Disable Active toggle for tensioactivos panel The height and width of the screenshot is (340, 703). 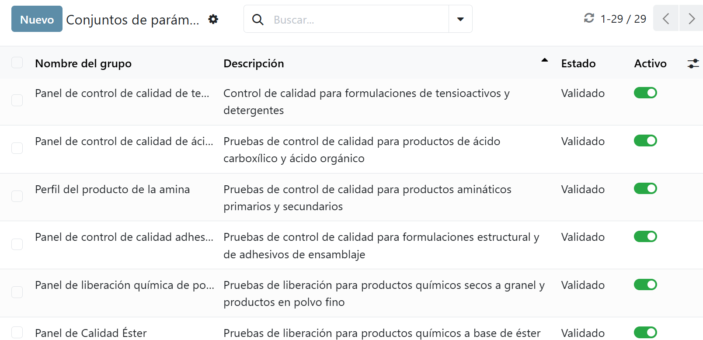pyautogui.click(x=645, y=93)
